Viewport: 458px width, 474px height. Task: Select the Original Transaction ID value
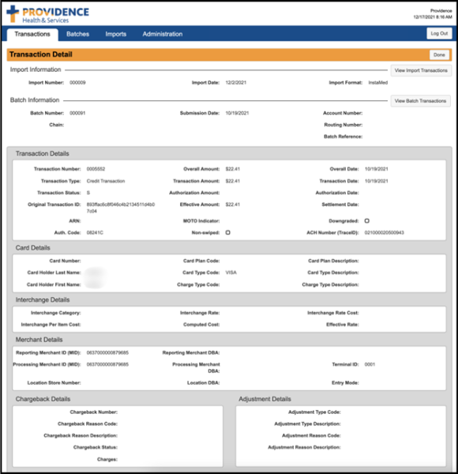121,208
